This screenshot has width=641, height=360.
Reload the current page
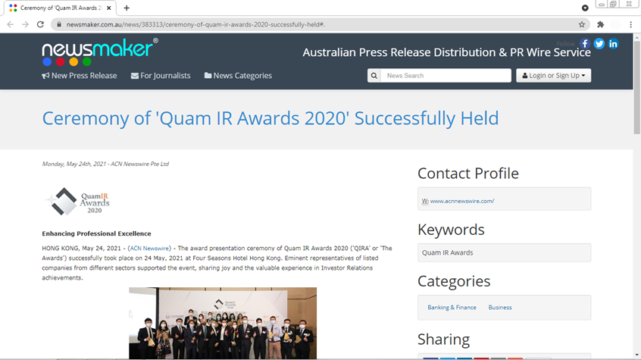[x=40, y=24]
